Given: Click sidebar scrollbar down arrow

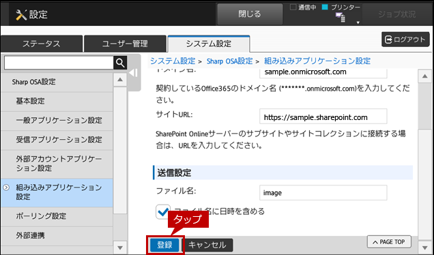Looking at the screenshot, I should 120,247.
